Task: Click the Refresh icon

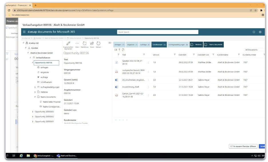Action: click(98, 43)
